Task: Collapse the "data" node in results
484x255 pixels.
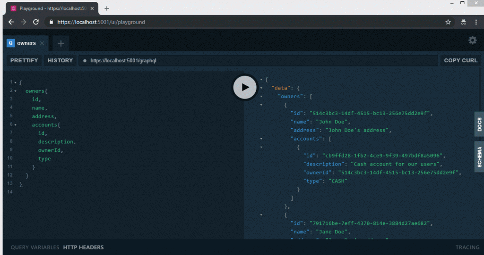Action: pyautogui.click(x=261, y=88)
